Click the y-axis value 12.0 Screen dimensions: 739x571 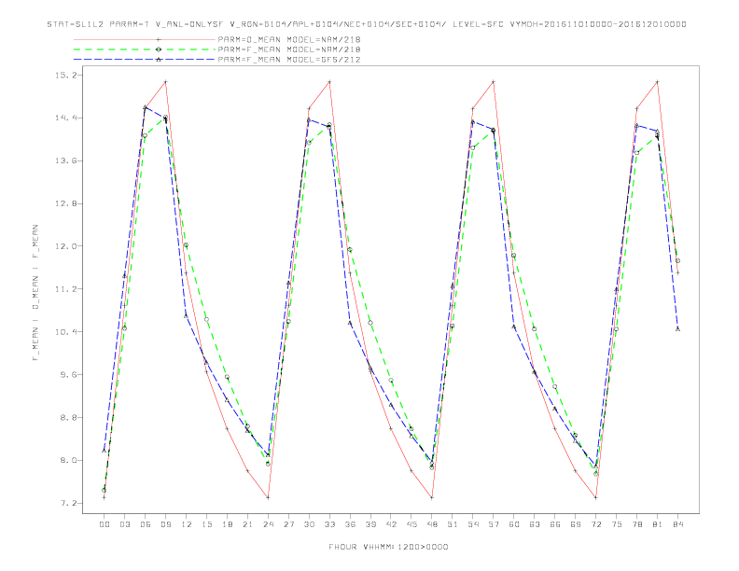(x=65, y=246)
